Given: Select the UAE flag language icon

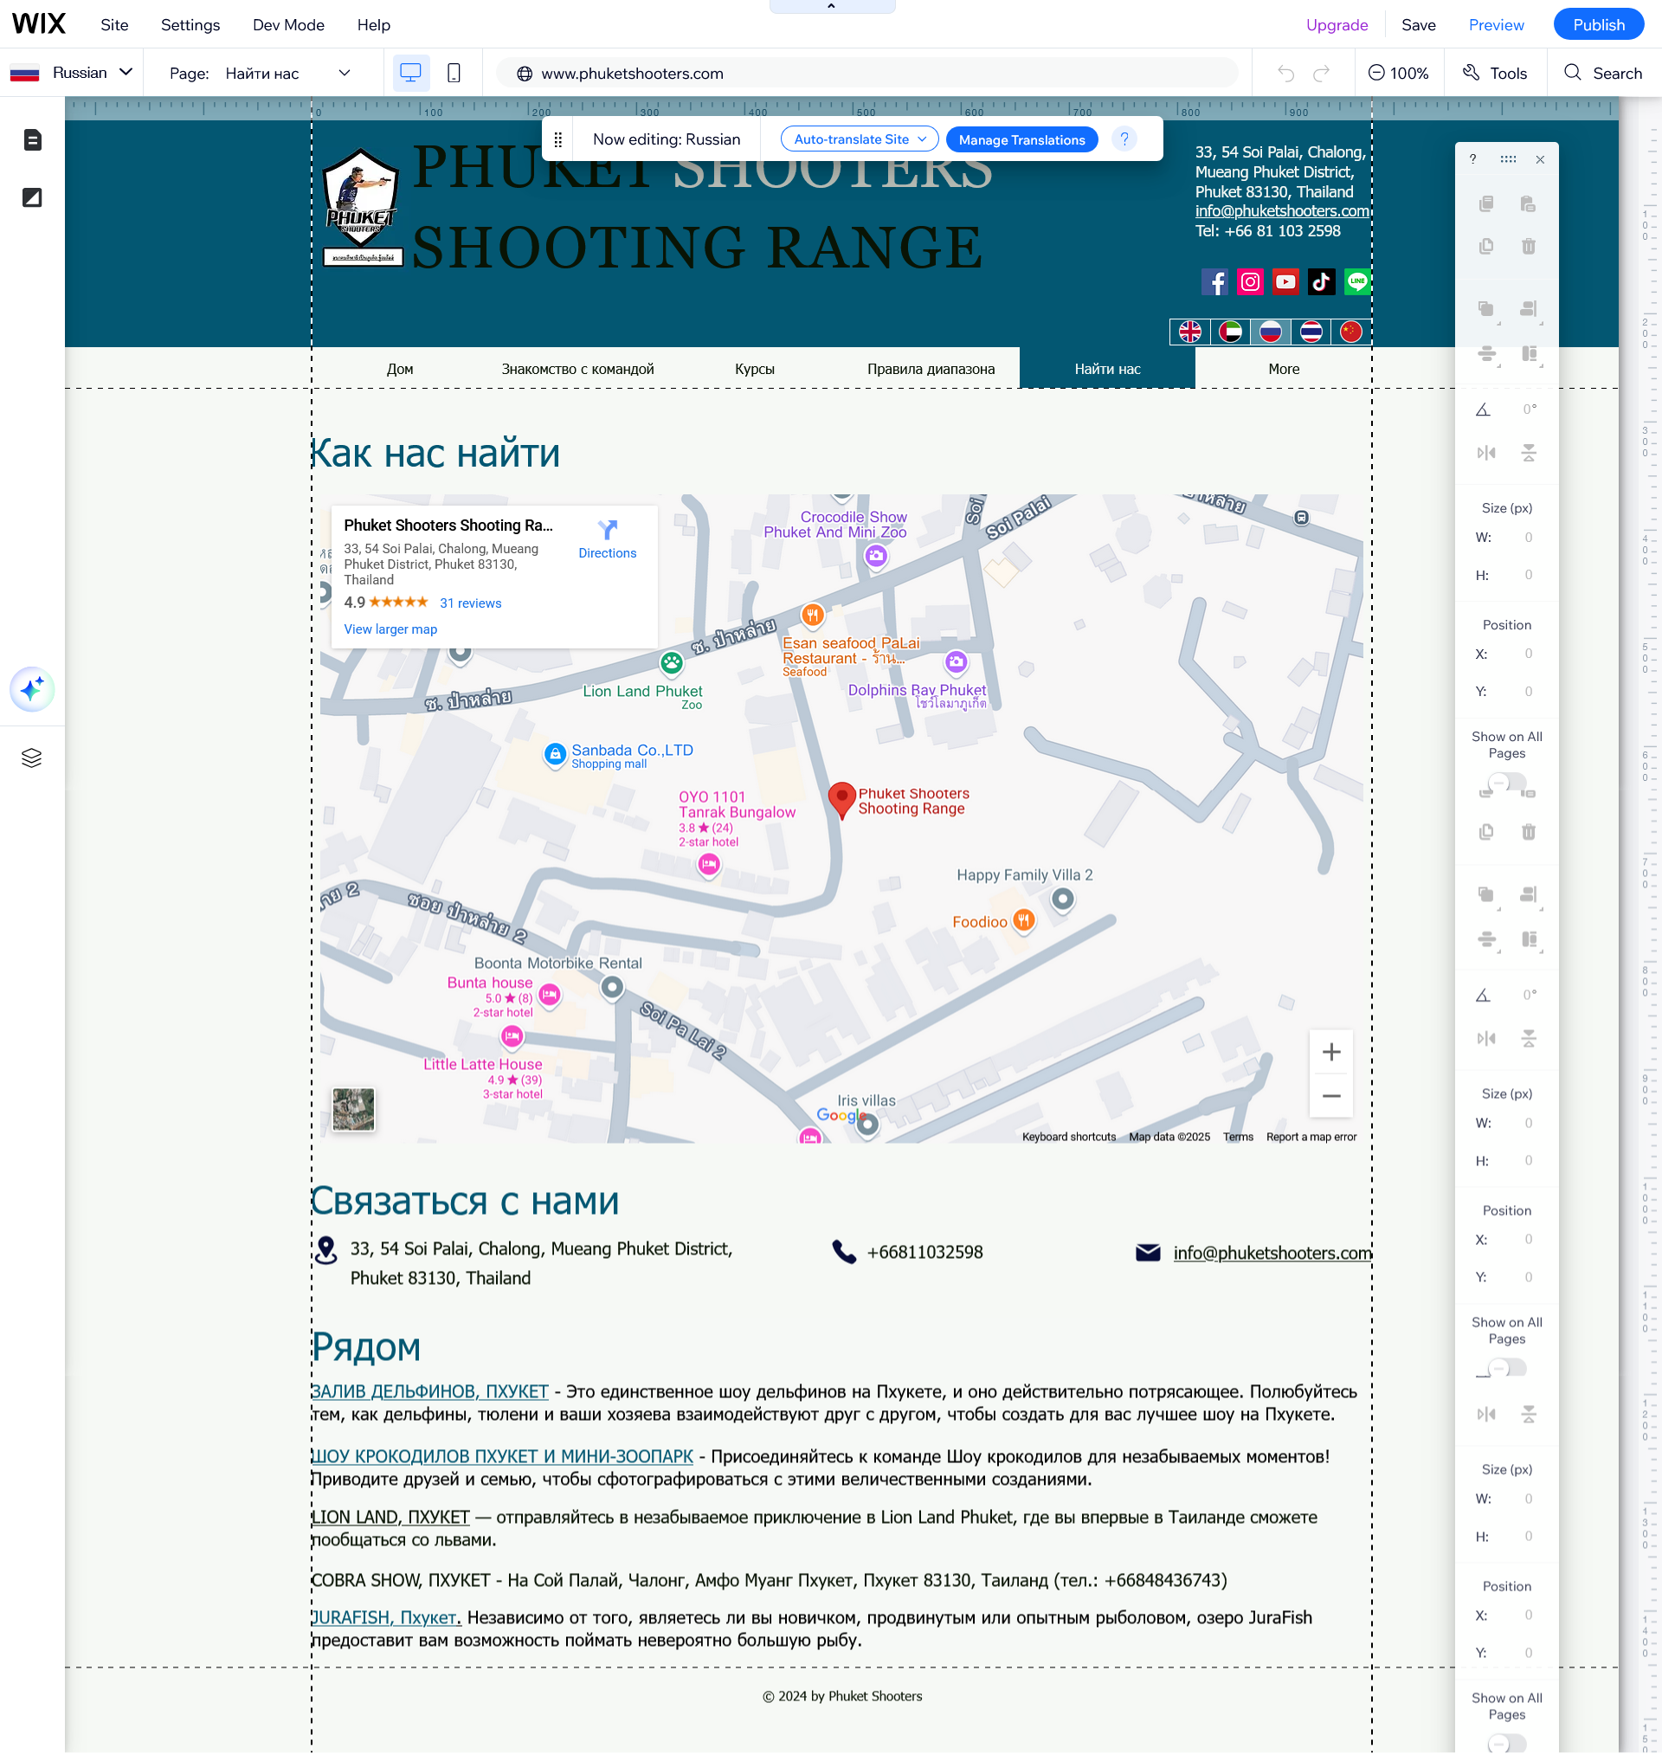Looking at the screenshot, I should [x=1230, y=332].
